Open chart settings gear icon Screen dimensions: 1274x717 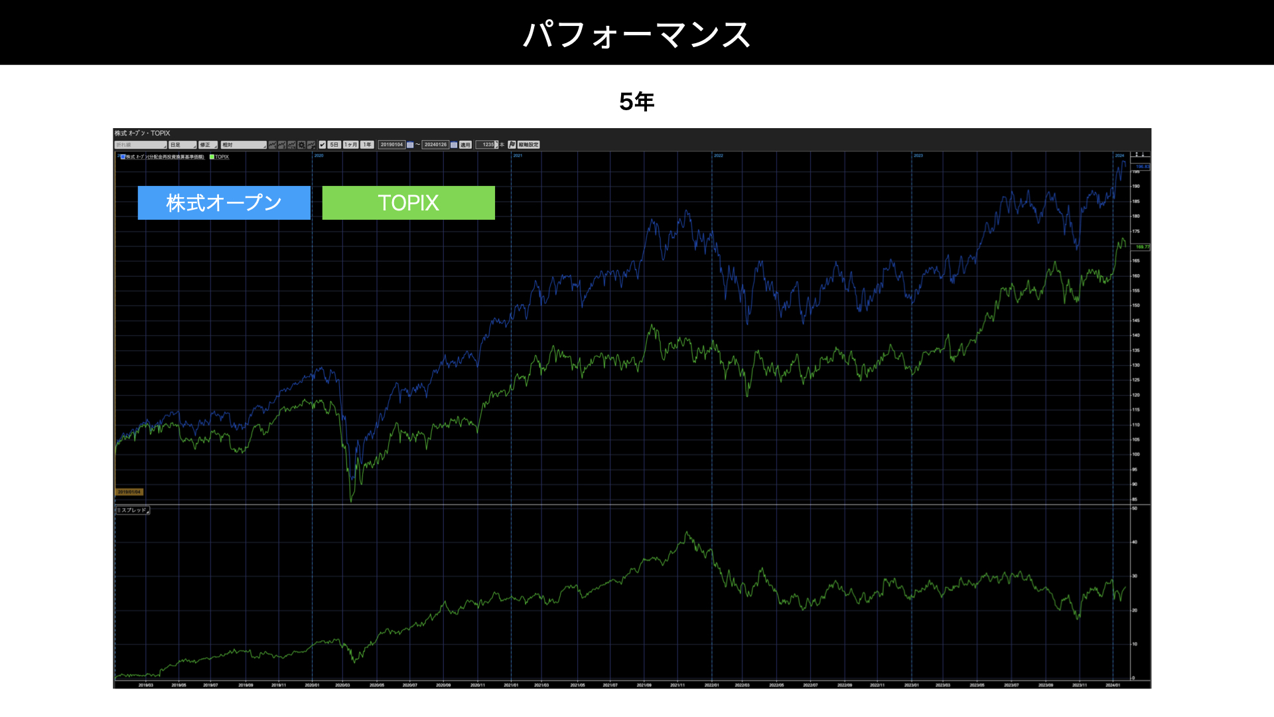click(301, 145)
